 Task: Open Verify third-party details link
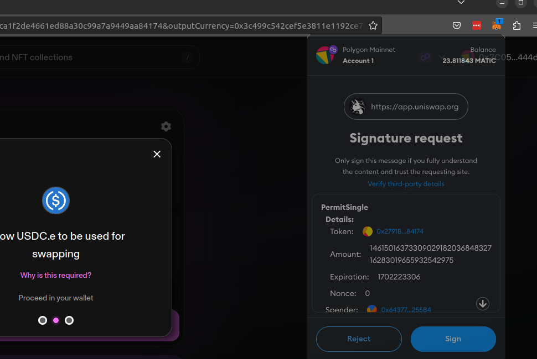point(406,184)
